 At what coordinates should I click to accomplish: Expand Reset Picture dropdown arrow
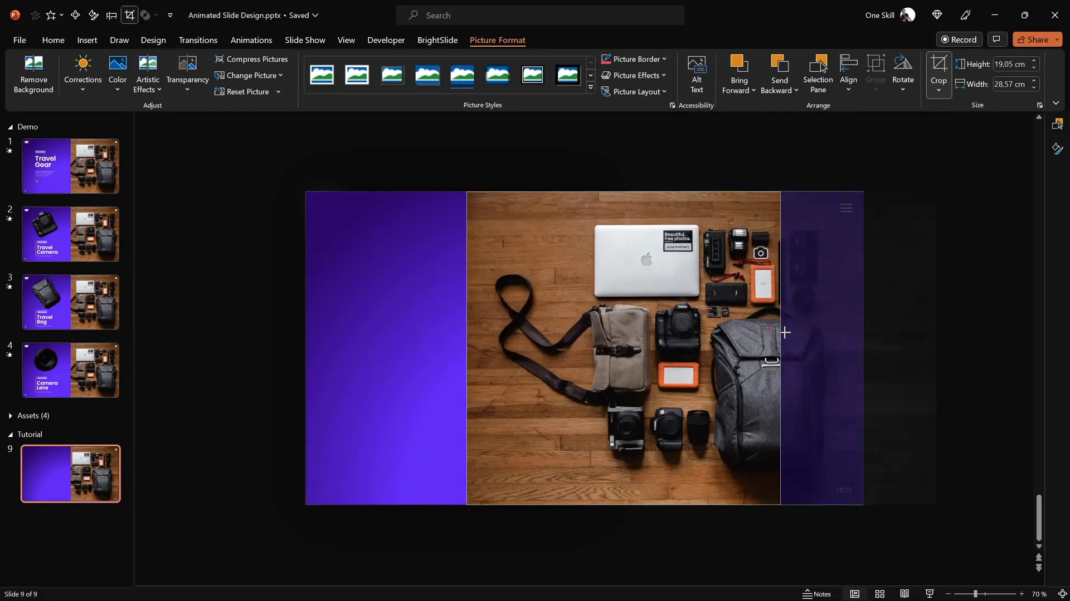click(x=278, y=92)
